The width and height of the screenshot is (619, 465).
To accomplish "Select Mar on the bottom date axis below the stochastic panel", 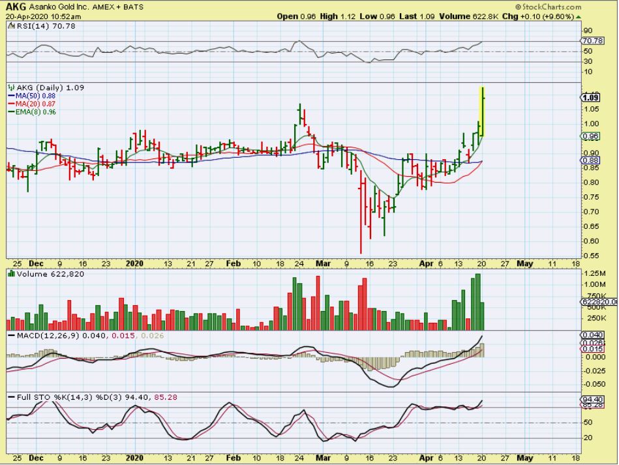I will coord(324,458).
